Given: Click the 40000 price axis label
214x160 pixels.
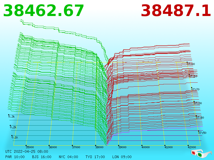Looking at the screenshot, I should (x=146, y=147).
